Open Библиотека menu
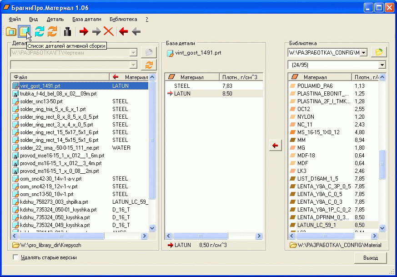Viewport: 397px width, 277px height. click(x=123, y=19)
